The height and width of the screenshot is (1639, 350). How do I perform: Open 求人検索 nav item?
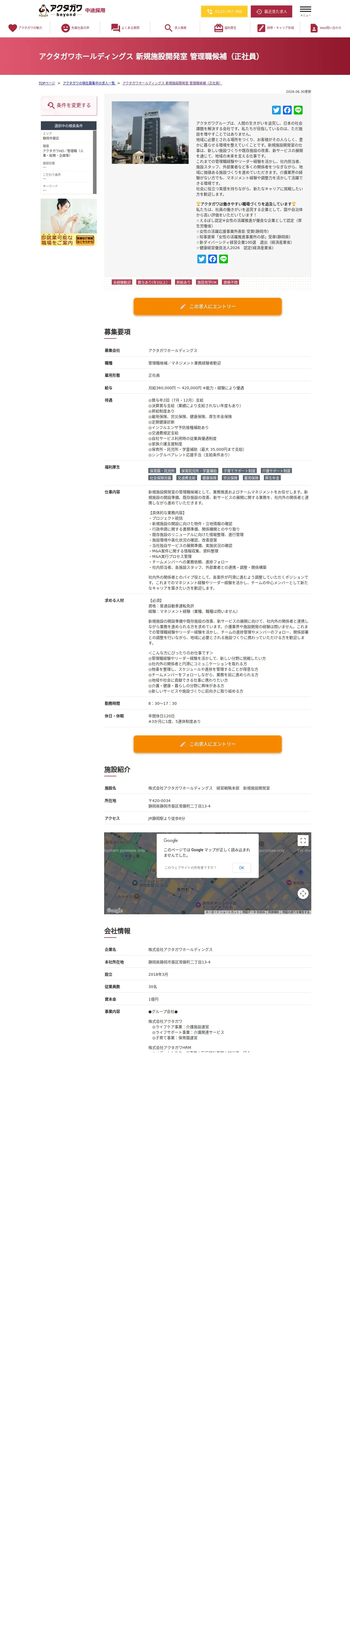[x=175, y=28]
